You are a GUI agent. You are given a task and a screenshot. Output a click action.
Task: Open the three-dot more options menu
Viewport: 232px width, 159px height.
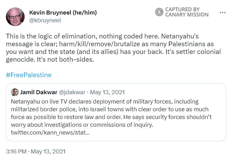click(x=222, y=13)
